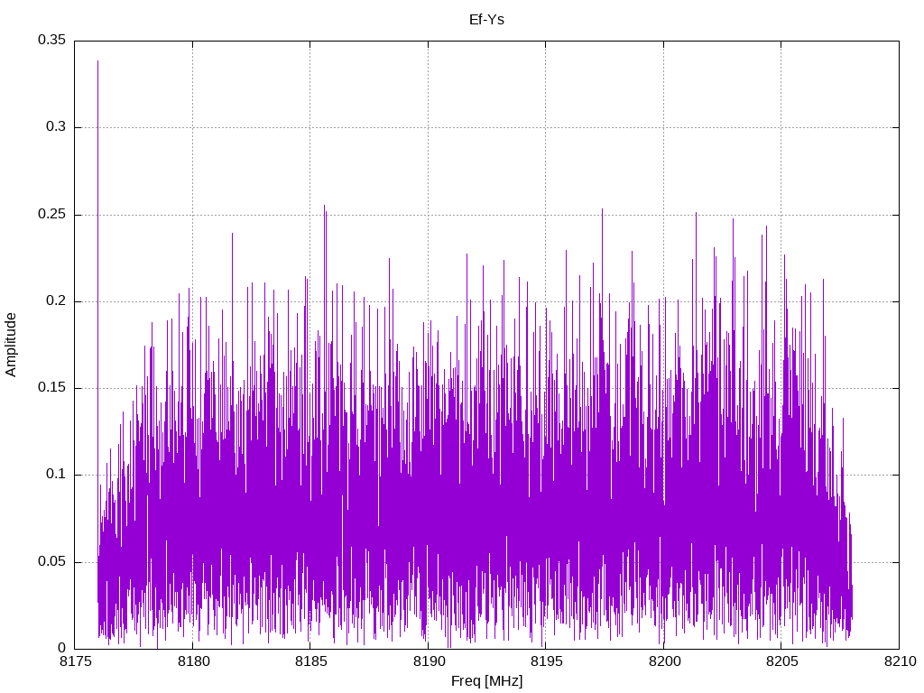Click the 0.25 y-axis tick label
This screenshot has height=693, width=924.
coord(51,214)
